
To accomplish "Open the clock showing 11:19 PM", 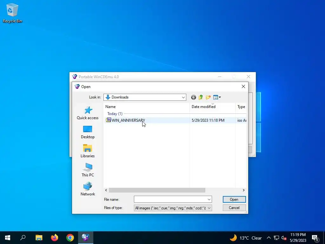I will coord(298,238).
